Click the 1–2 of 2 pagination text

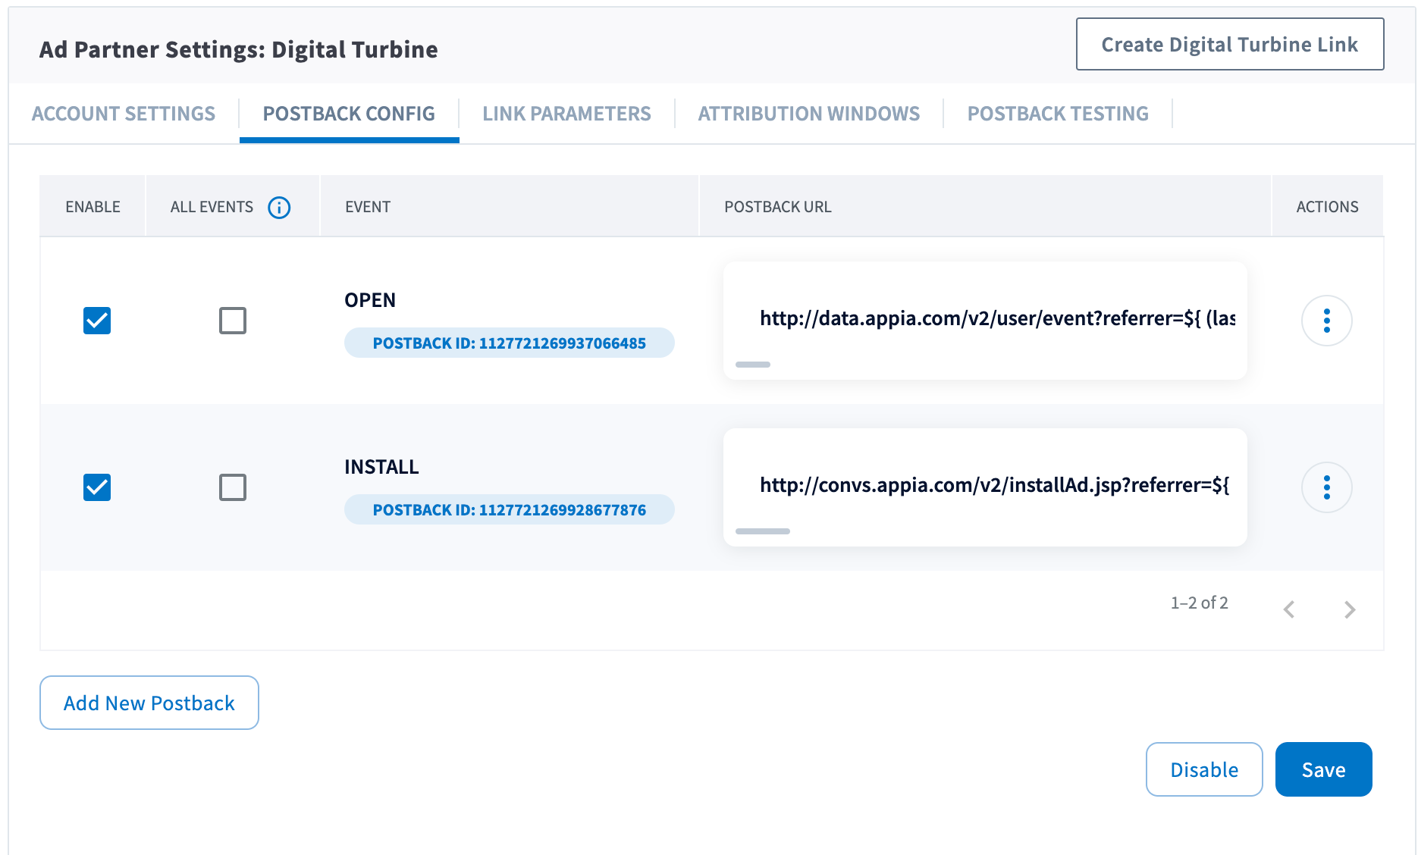coord(1200,603)
